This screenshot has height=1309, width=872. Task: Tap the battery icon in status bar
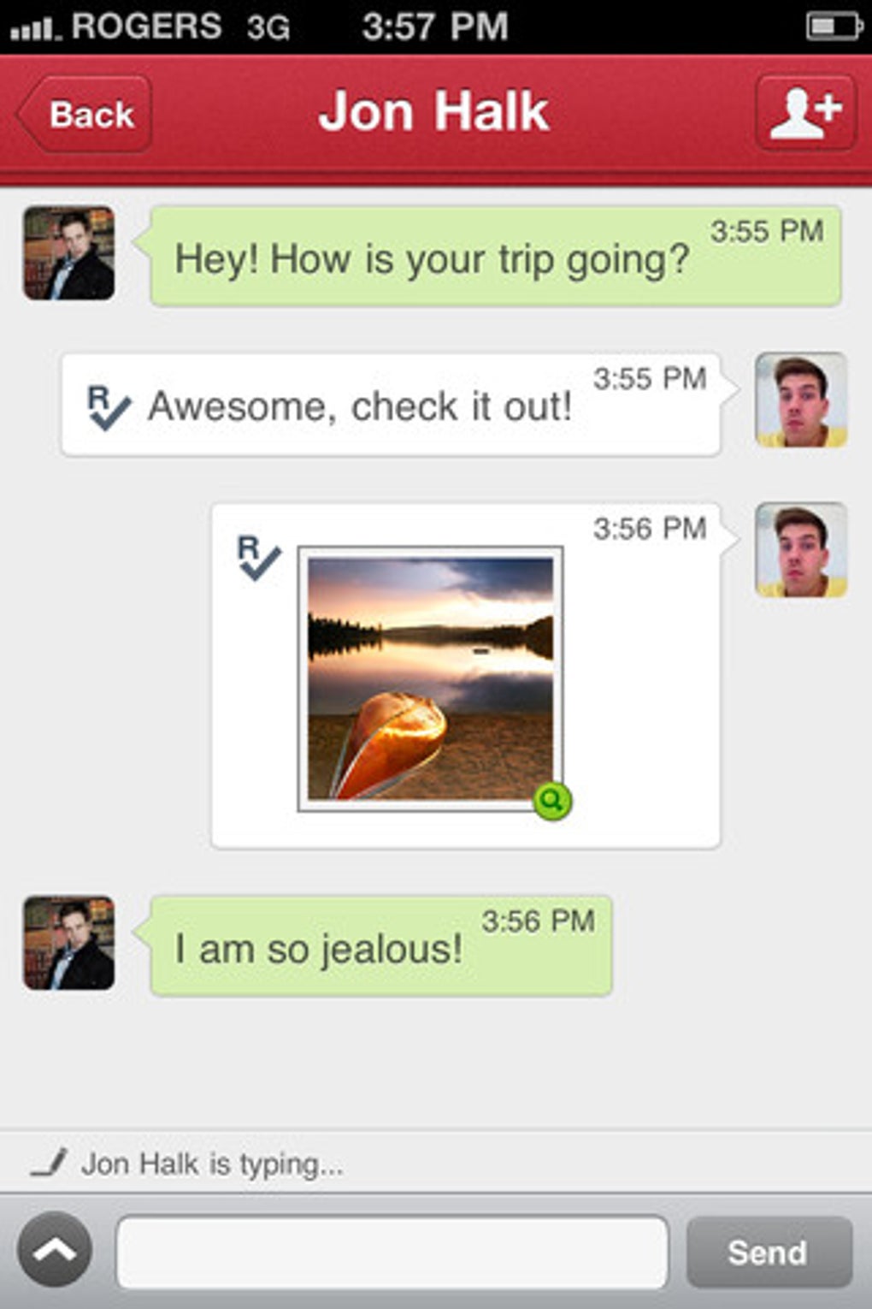pos(832,27)
